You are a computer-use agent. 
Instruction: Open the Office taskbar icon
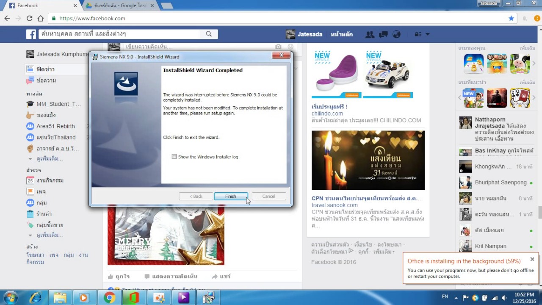click(x=134, y=298)
